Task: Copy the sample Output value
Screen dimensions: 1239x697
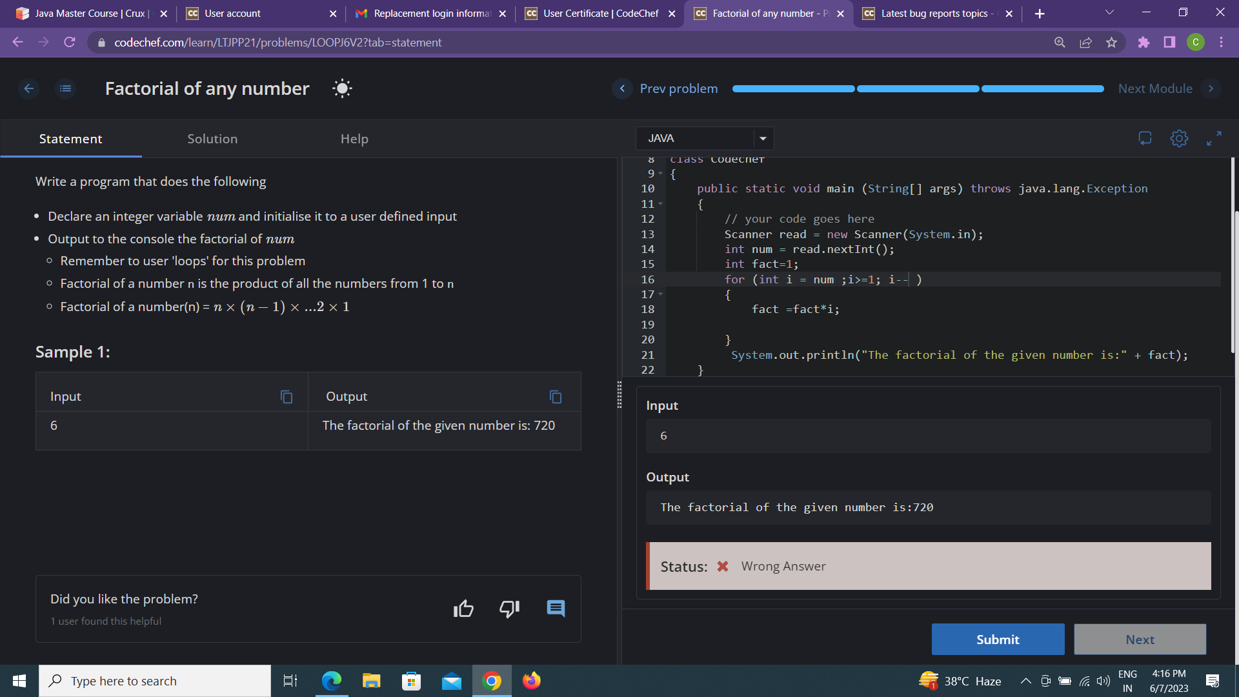Action: click(x=555, y=397)
